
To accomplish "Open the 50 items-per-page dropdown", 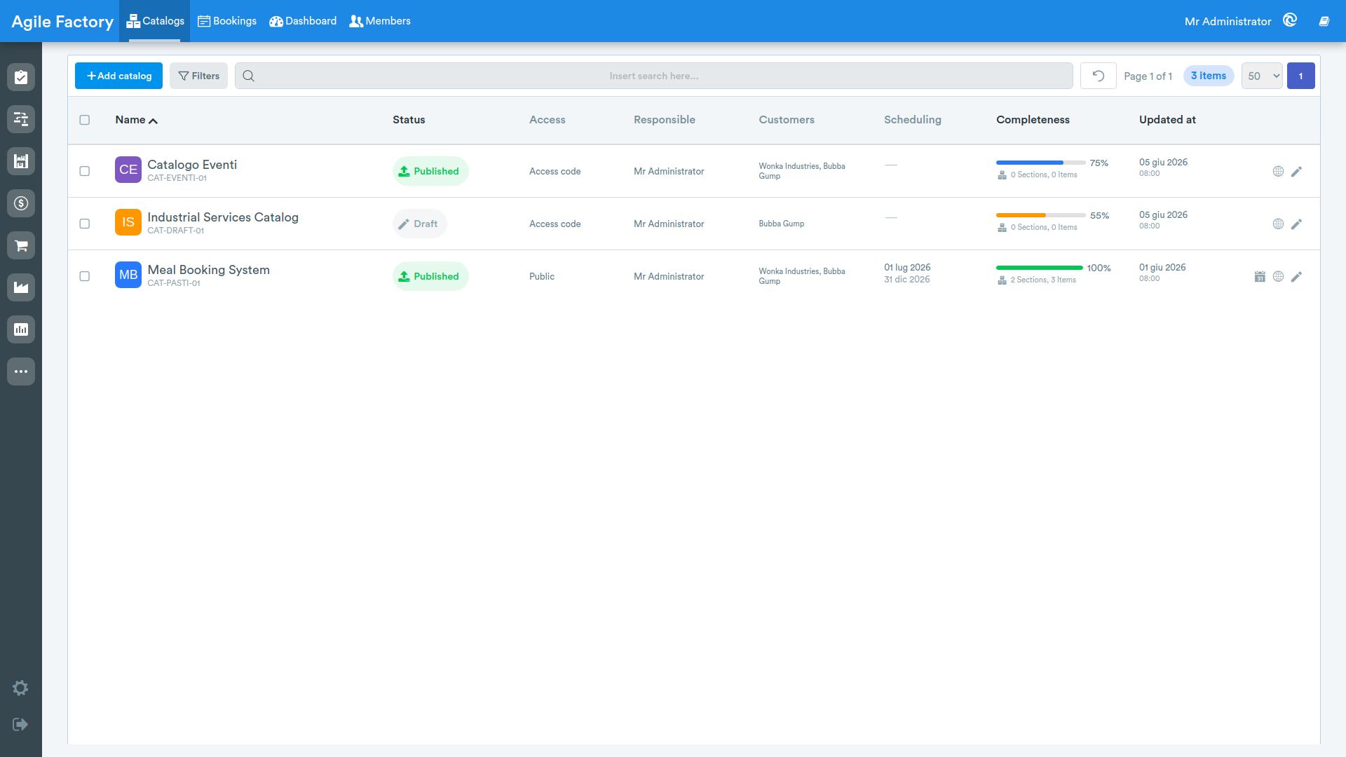I will [1262, 76].
